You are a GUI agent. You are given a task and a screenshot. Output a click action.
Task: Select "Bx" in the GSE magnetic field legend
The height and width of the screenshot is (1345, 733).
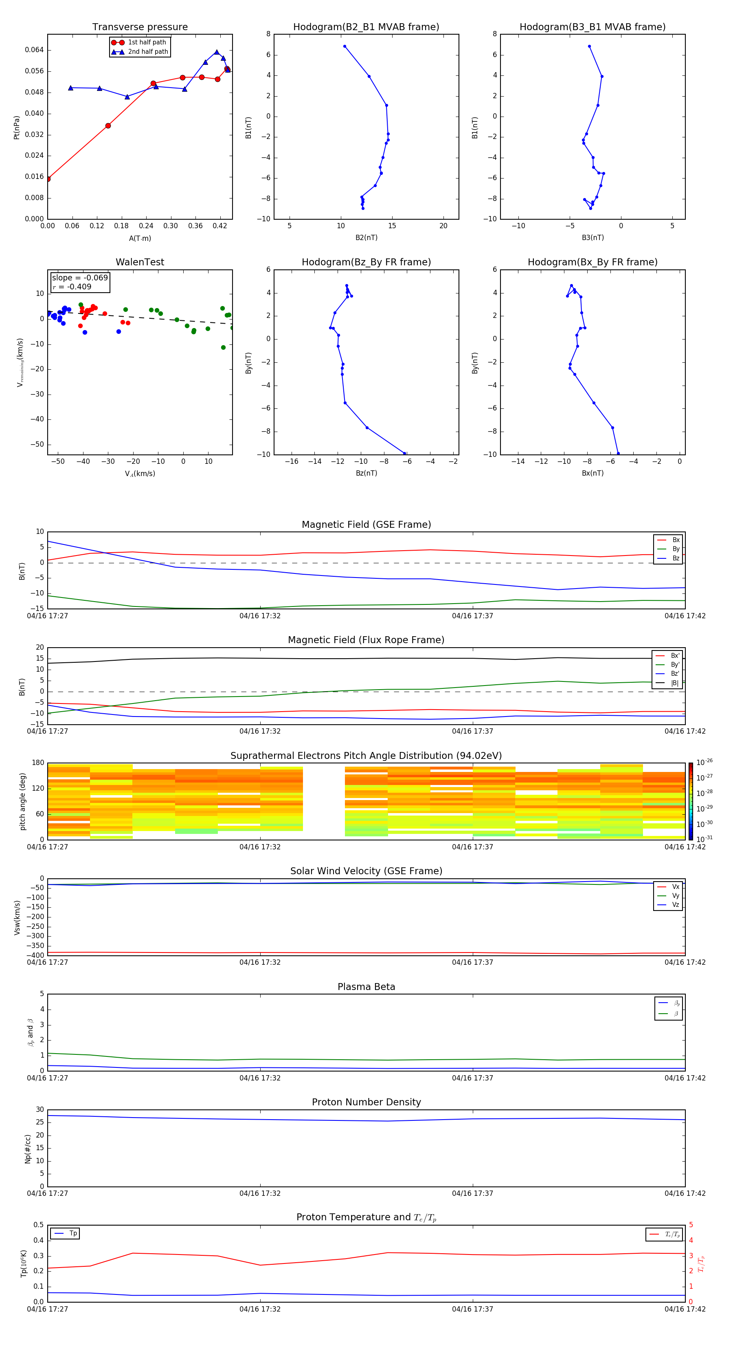click(x=669, y=540)
